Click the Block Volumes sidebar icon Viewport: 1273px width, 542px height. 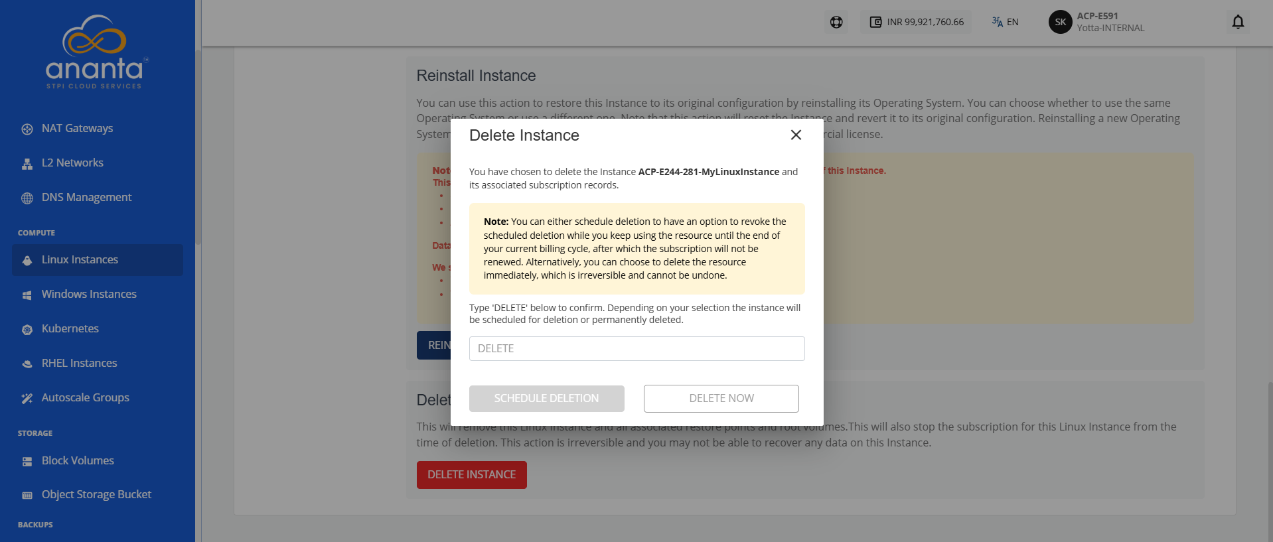[x=27, y=461]
